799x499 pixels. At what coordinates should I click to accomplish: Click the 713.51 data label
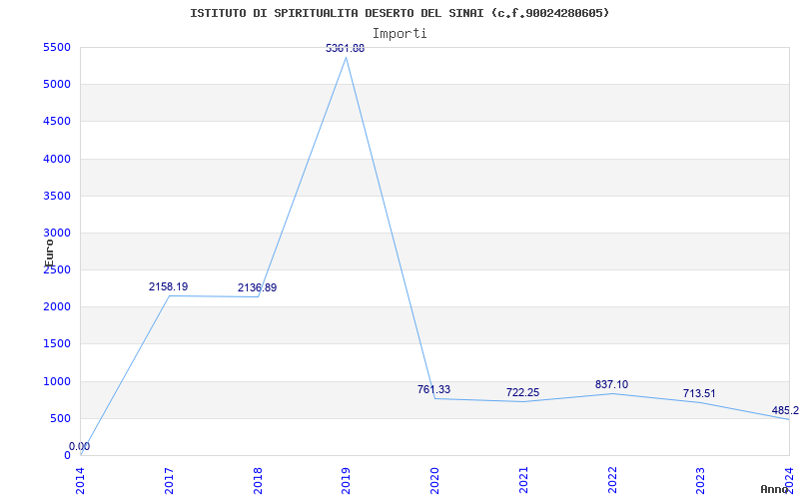click(699, 393)
